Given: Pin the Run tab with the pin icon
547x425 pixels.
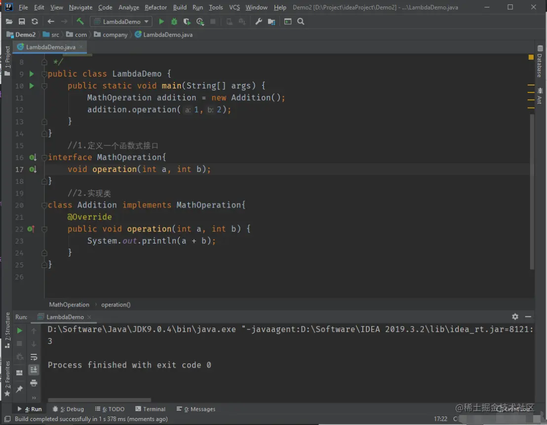Looking at the screenshot, I should [x=20, y=389].
